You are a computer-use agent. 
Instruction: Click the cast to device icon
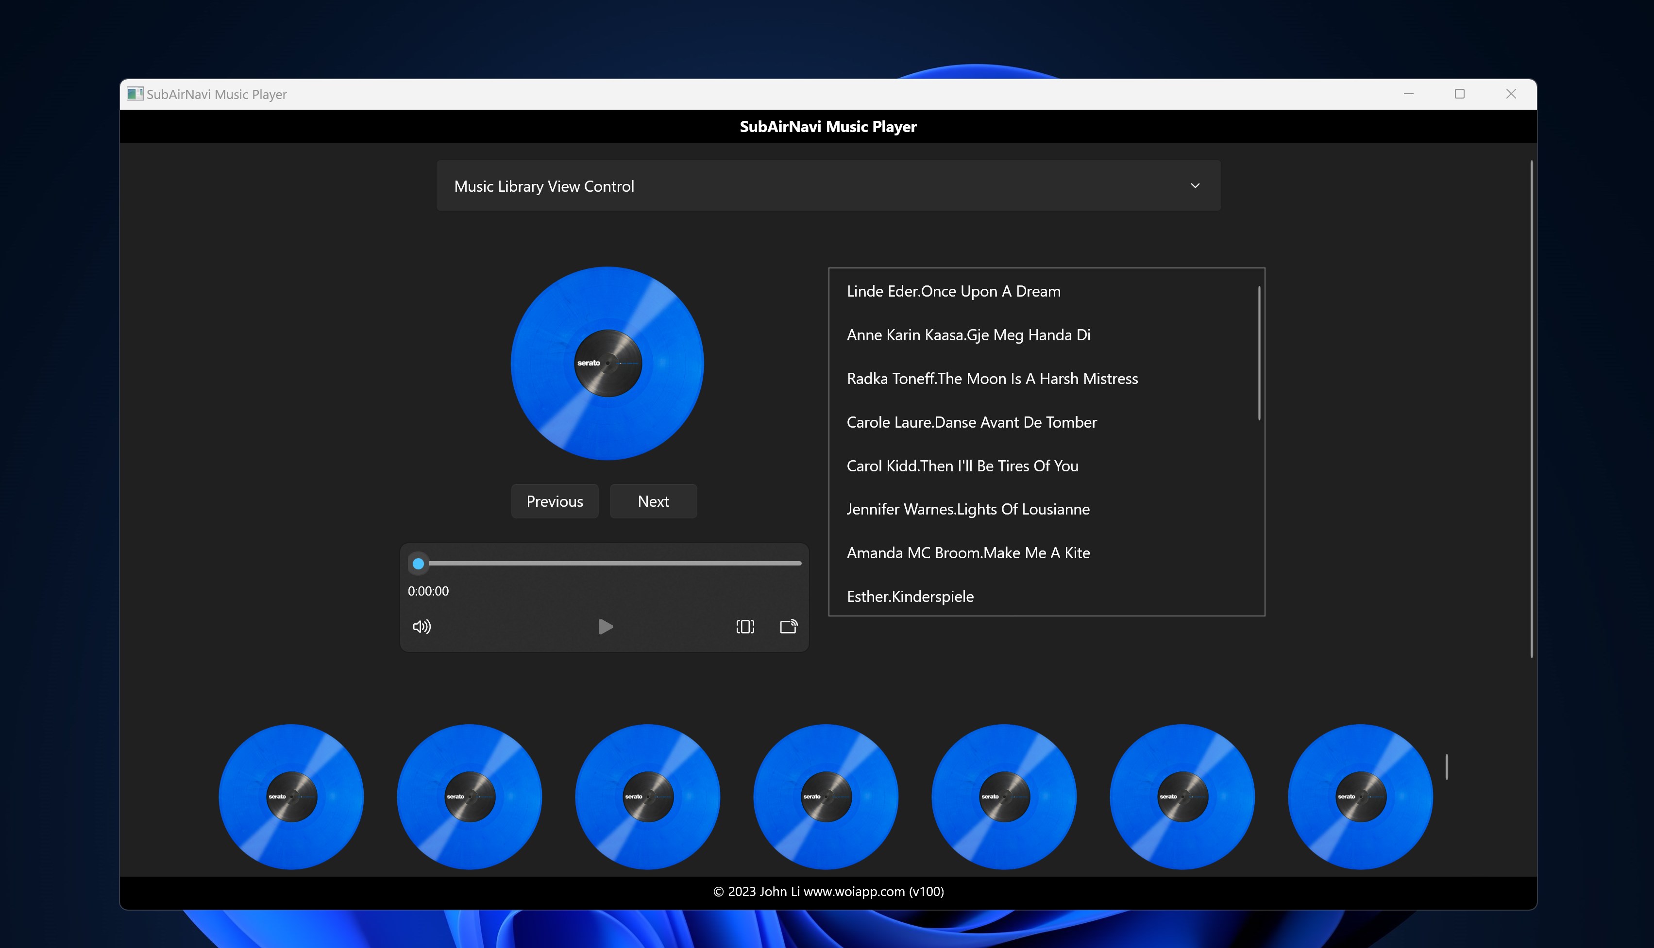coord(788,626)
